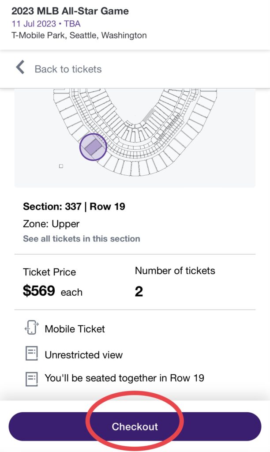Screen dimensions: 270x452
Task: Select the highlighted purple section on the map
Action: pos(93,147)
